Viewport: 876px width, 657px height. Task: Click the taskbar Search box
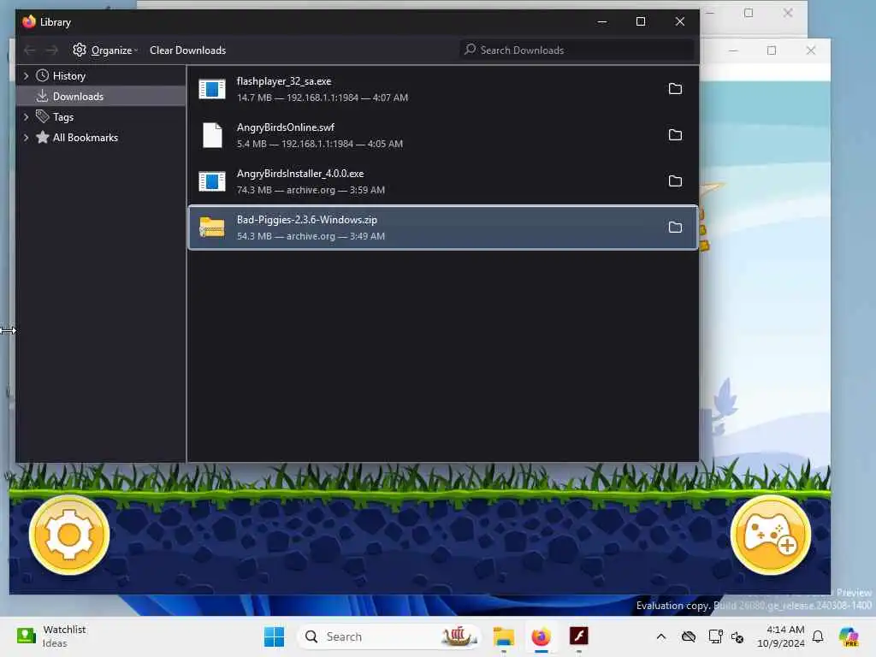point(389,636)
